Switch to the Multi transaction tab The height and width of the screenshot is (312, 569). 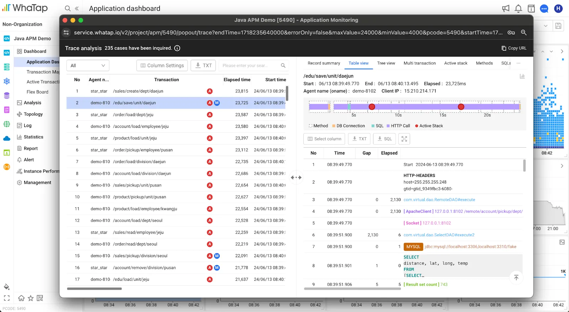point(420,63)
